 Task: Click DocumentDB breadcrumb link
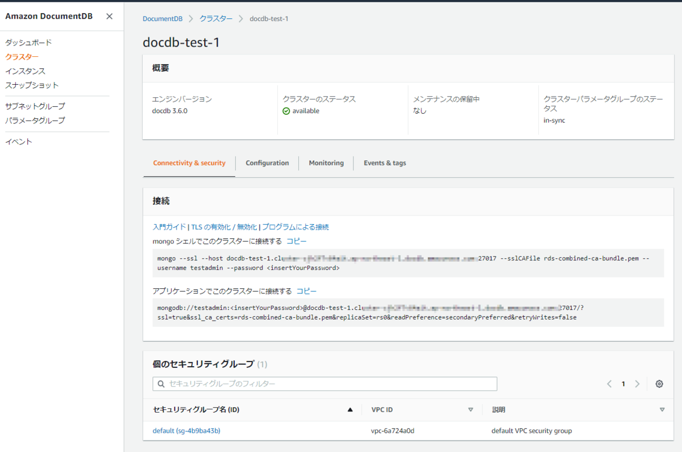click(x=163, y=19)
